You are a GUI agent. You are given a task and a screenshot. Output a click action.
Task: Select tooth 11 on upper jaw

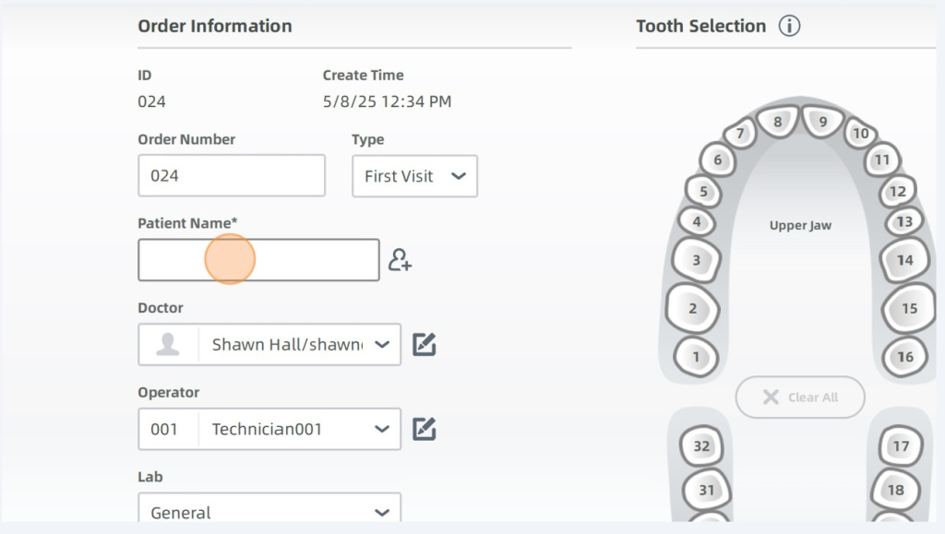pyautogui.click(x=882, y=160)
